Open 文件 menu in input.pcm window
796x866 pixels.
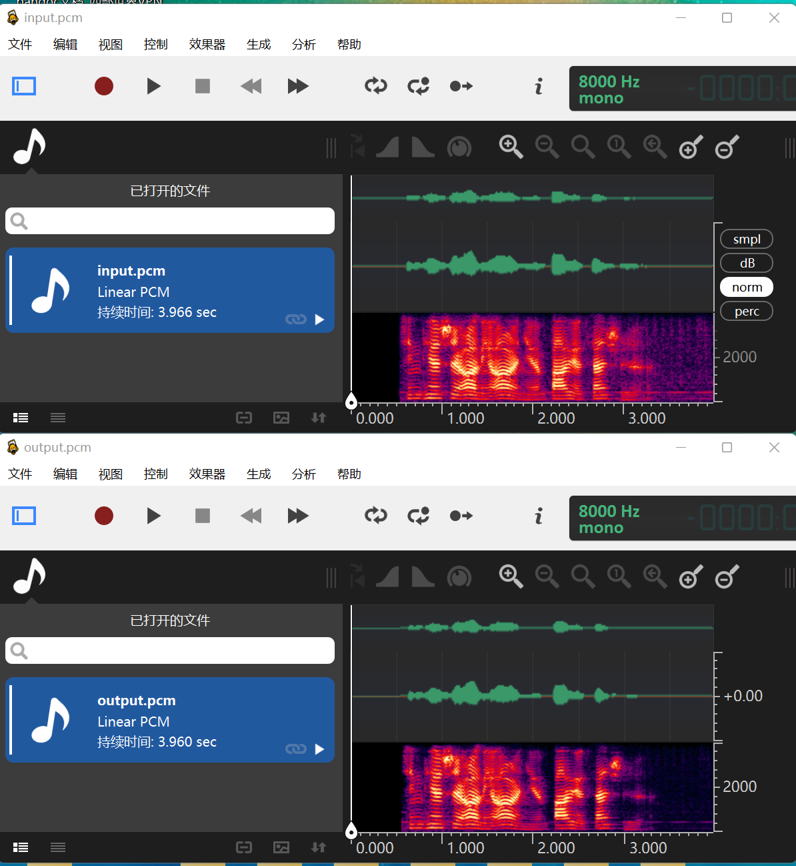[x=20, y=44]
